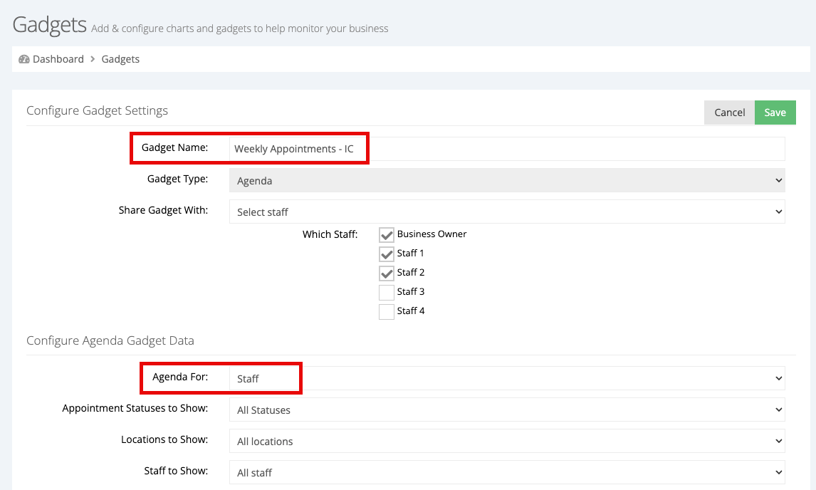Open the Dashboard breadcrumb link

[x=58, y=59]
